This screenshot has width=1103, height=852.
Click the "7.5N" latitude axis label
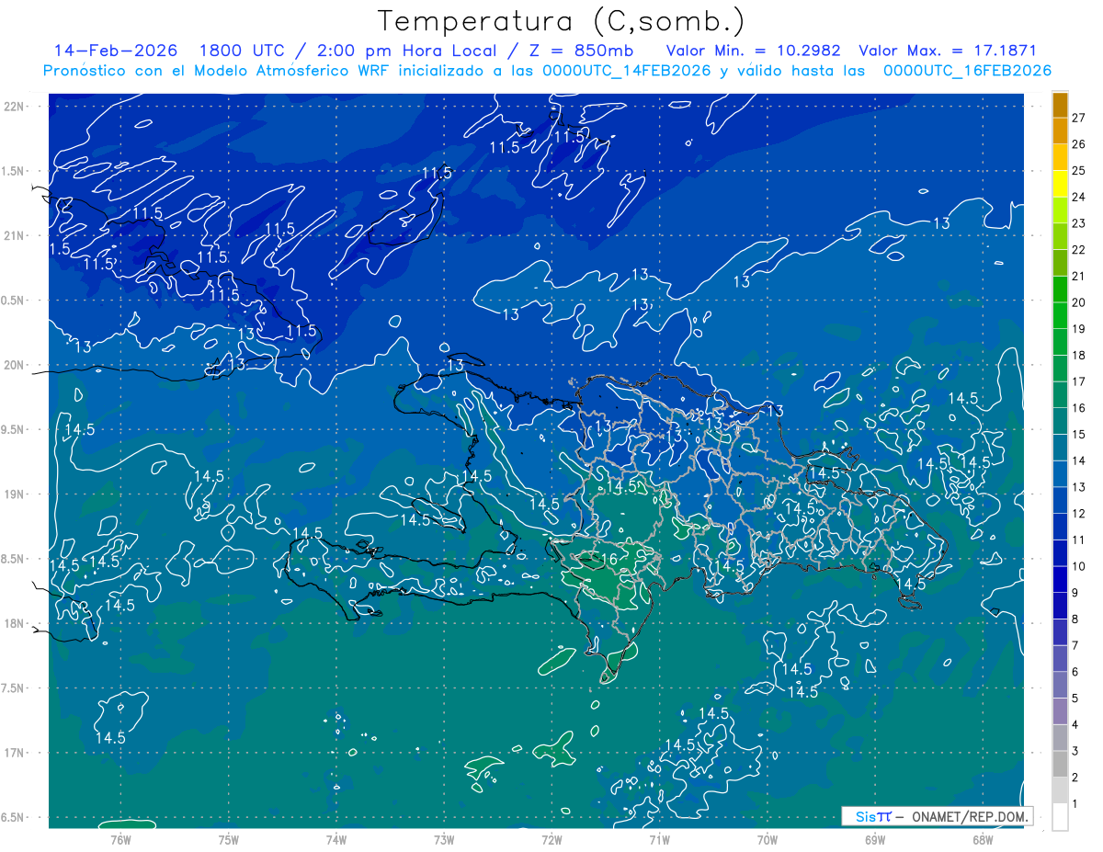(13, 688)
